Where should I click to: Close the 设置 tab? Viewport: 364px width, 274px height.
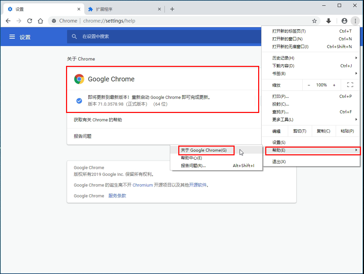tap(79, 9)
